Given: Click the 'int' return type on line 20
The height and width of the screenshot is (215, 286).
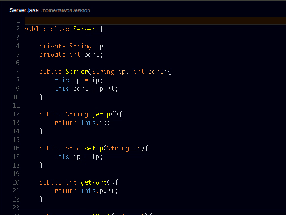Looking at the screenshot, I should tap(71, 182).
